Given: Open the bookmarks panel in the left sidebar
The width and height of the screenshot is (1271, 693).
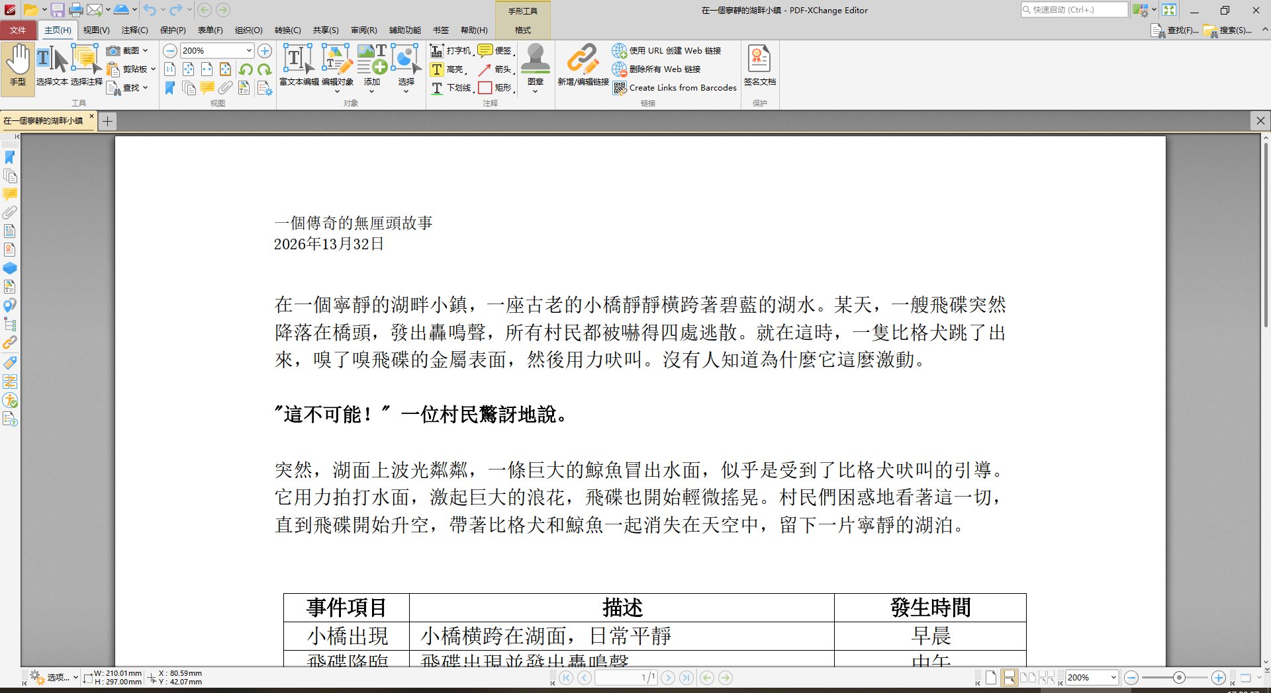Looking at the screenshot, I should (9, 158).
